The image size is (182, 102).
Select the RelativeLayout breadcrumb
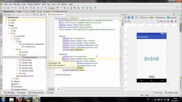tap(61, 18)
